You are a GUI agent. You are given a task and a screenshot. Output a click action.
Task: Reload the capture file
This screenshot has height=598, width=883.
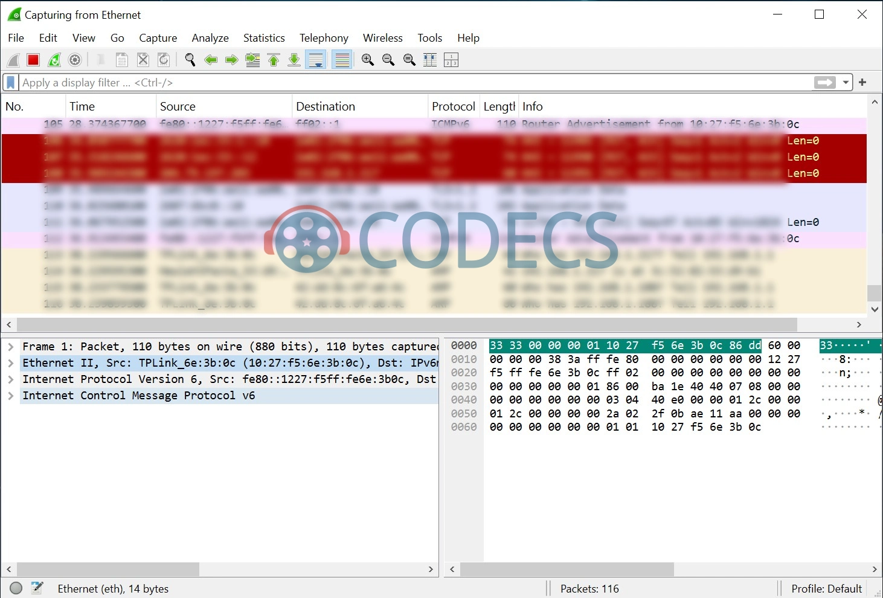(164, 60)
